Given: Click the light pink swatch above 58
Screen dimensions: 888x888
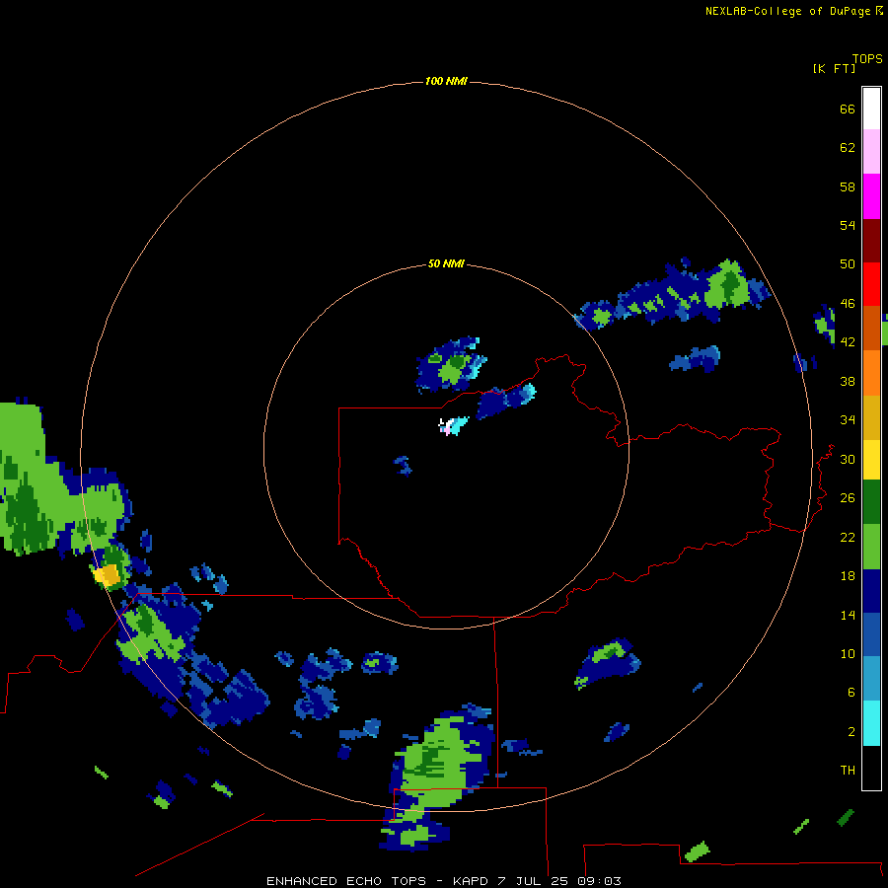Looking at the screenshot, I should [871, 152].
